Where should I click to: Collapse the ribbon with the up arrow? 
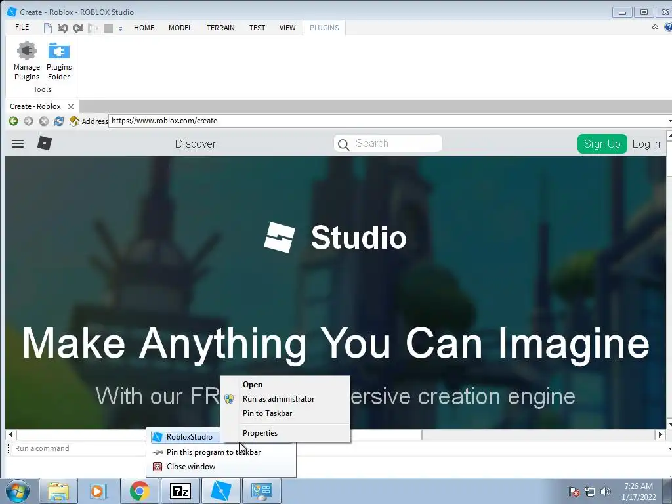[655, 27]
